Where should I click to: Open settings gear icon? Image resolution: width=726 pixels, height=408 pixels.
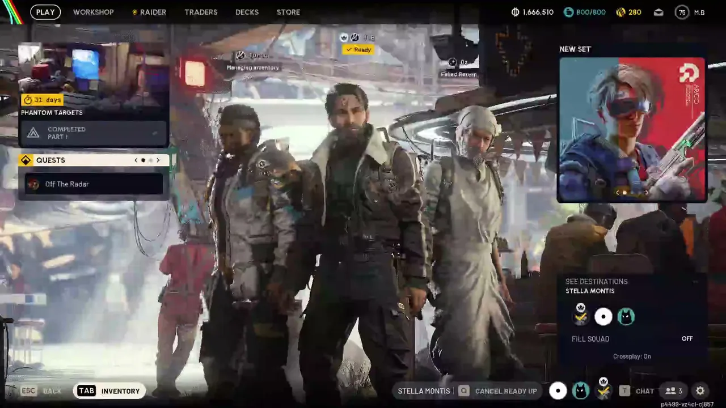coord(700,390)
